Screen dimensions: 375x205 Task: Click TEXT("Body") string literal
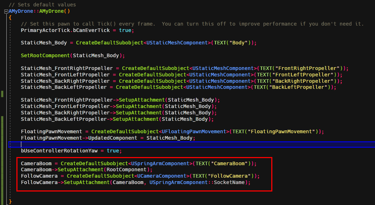pyautogui.click(x=232, y=43)
